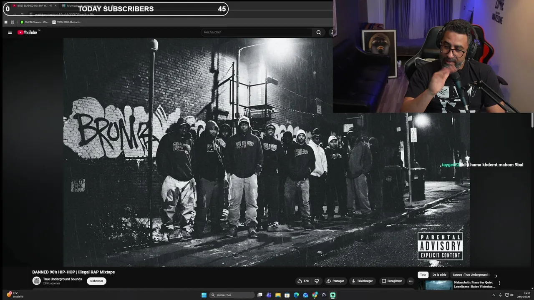Open bookmarks bar apps grid icon
Image resolution: width=534 pixels, height=300 pixels.
pyautogui.click(x=13, y=22)
